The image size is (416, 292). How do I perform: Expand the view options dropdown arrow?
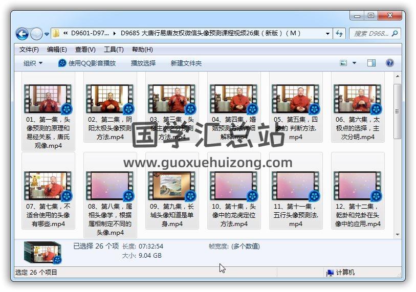coord(354,63)
